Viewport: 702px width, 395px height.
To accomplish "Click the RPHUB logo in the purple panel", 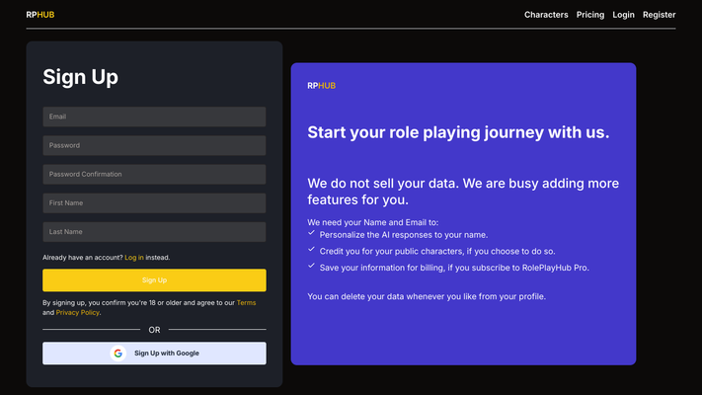I will pyautogui.click(x=322, y=86).
